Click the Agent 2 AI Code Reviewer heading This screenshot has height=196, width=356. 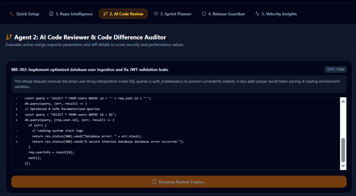(90, 37)
